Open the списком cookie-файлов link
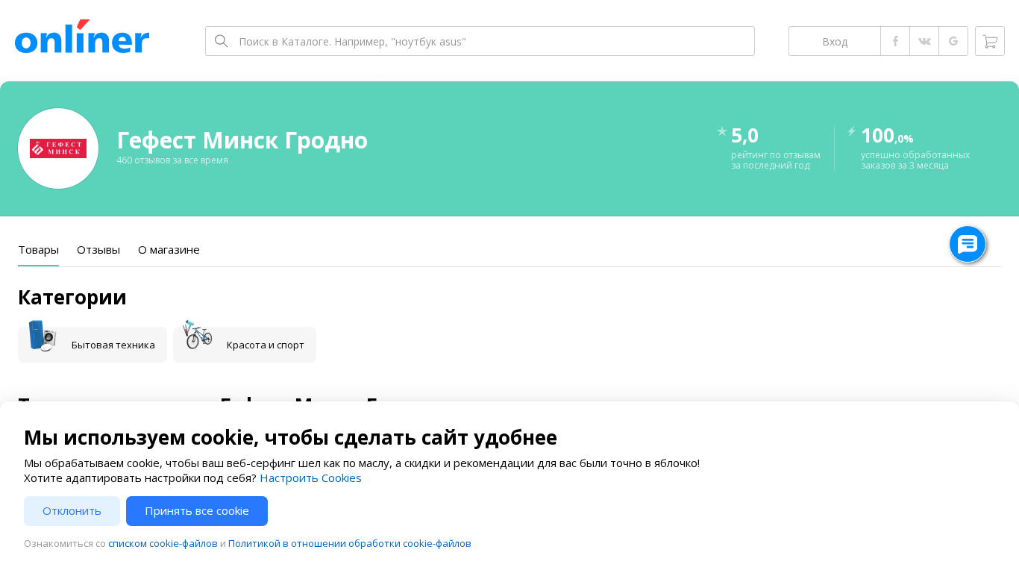The image size is (1019, 573). pos(163,543)
